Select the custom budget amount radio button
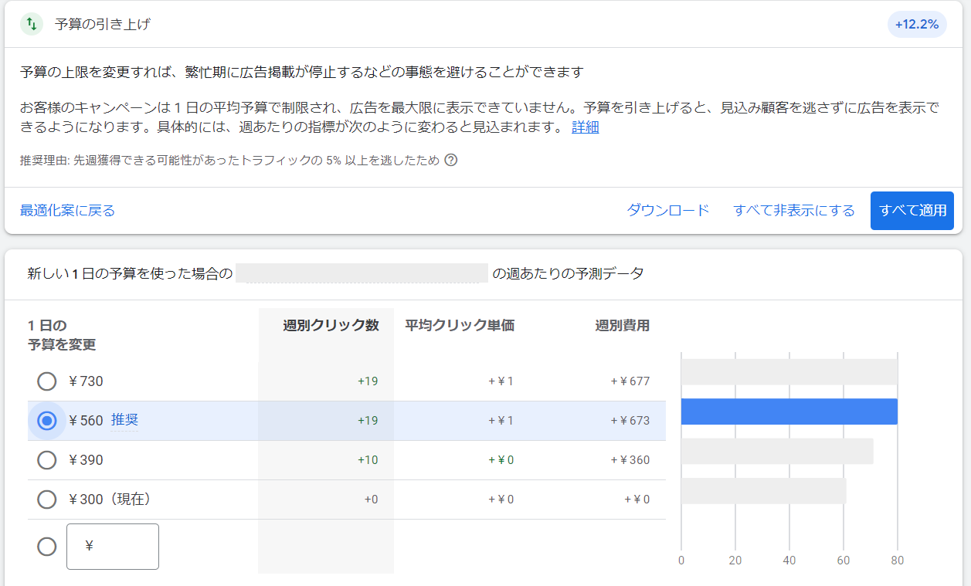Viewport: 971px width, 586px height. click(47, 547)
